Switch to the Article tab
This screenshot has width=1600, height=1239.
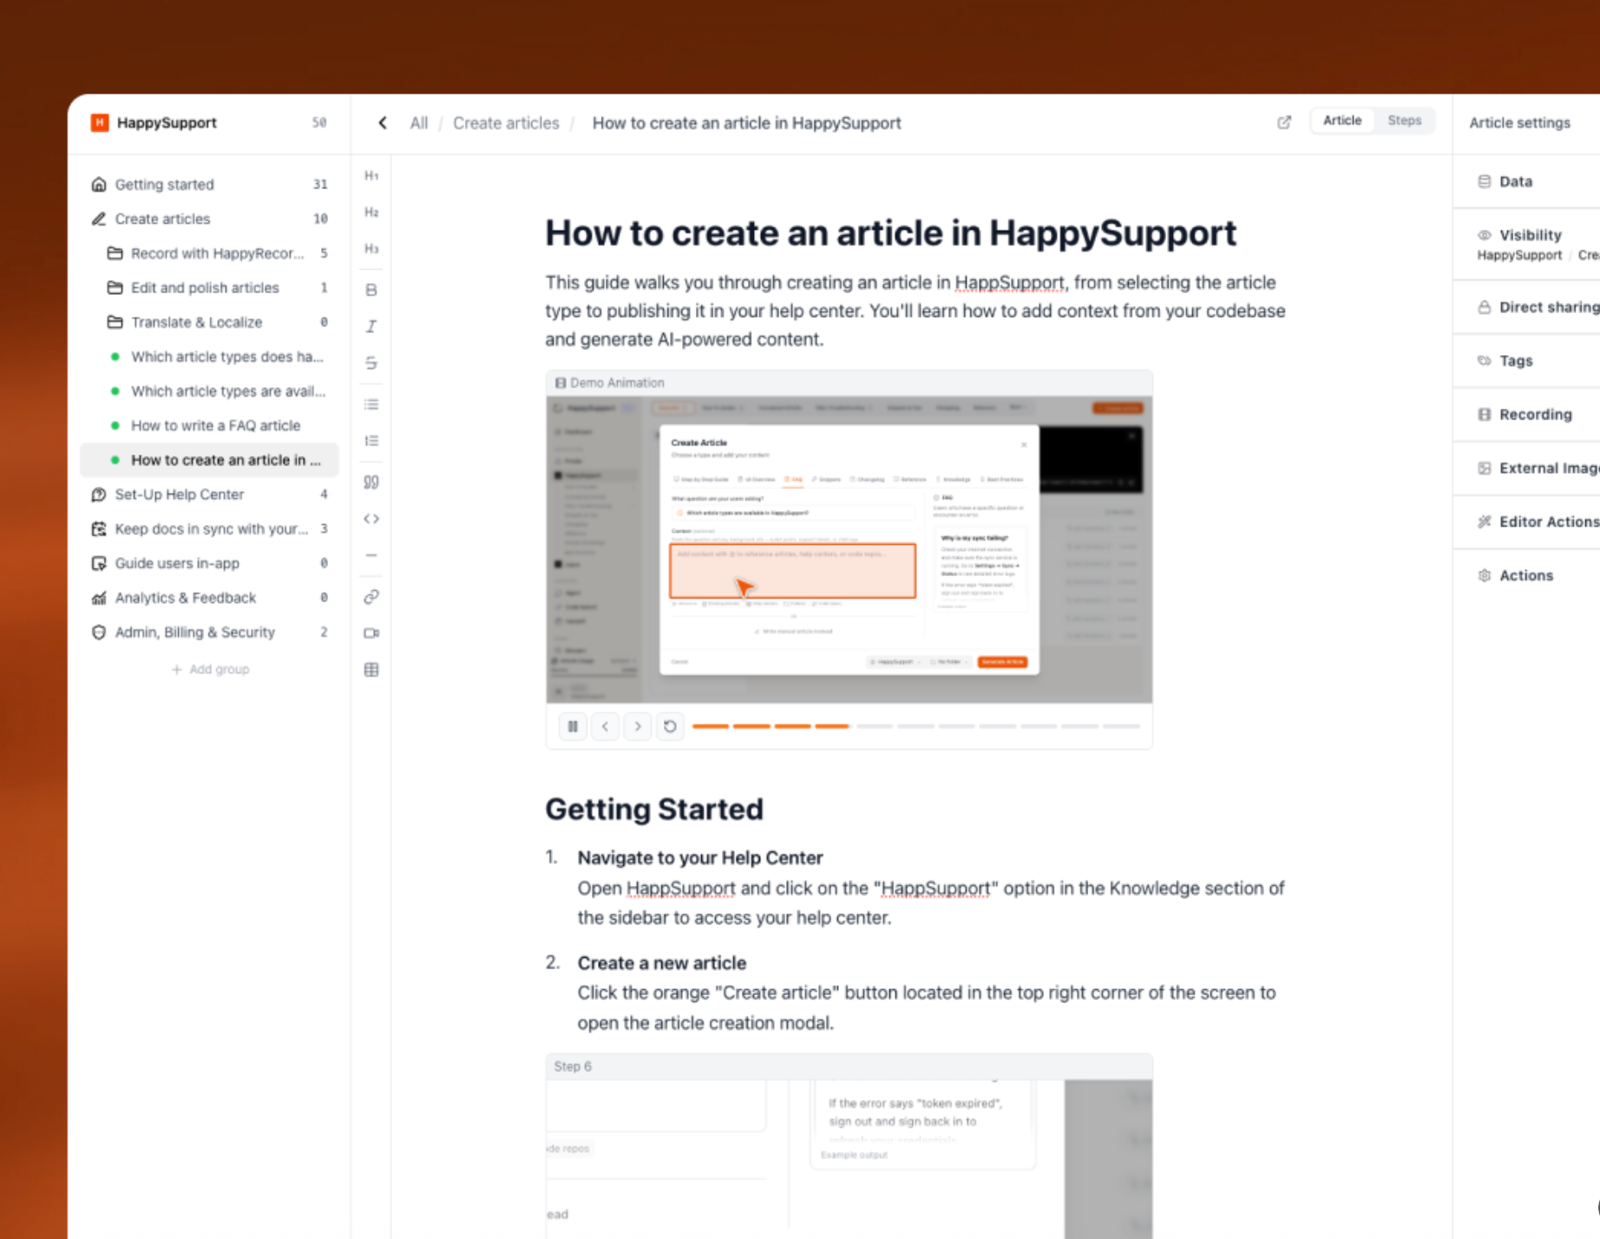coord(1342,121)
